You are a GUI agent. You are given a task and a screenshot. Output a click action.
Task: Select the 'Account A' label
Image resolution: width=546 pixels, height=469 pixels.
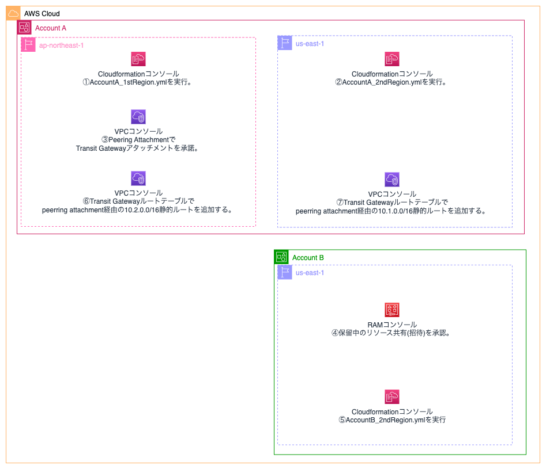pos(51,28)
